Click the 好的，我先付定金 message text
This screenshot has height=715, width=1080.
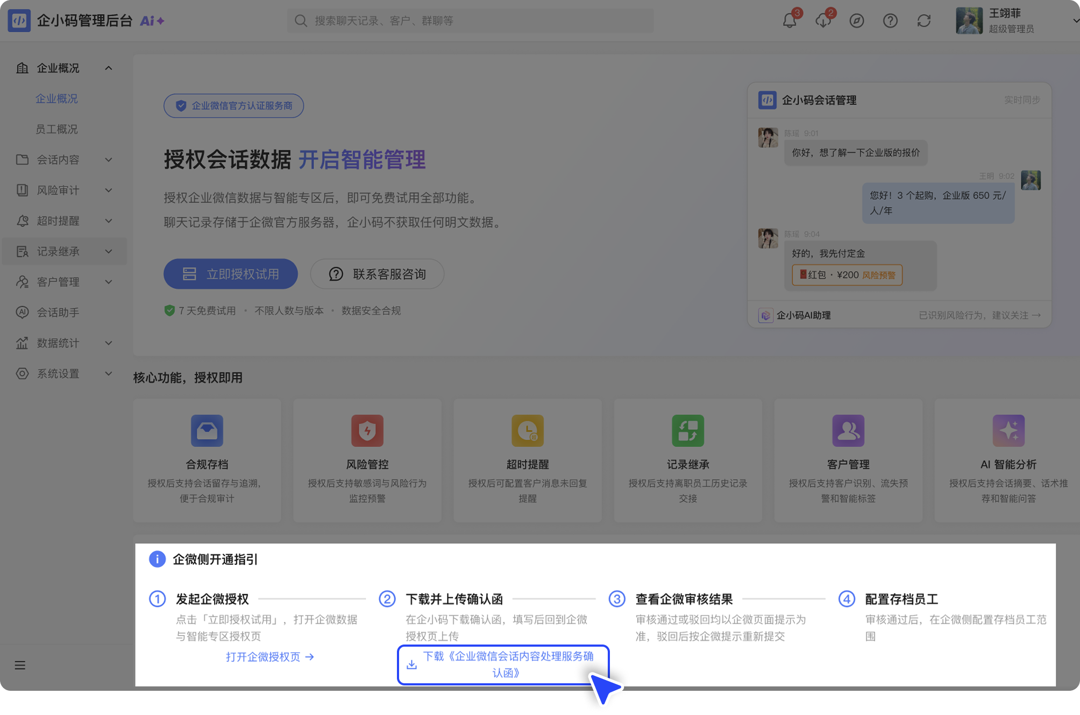pyautogui.click(x=828, y=253)
